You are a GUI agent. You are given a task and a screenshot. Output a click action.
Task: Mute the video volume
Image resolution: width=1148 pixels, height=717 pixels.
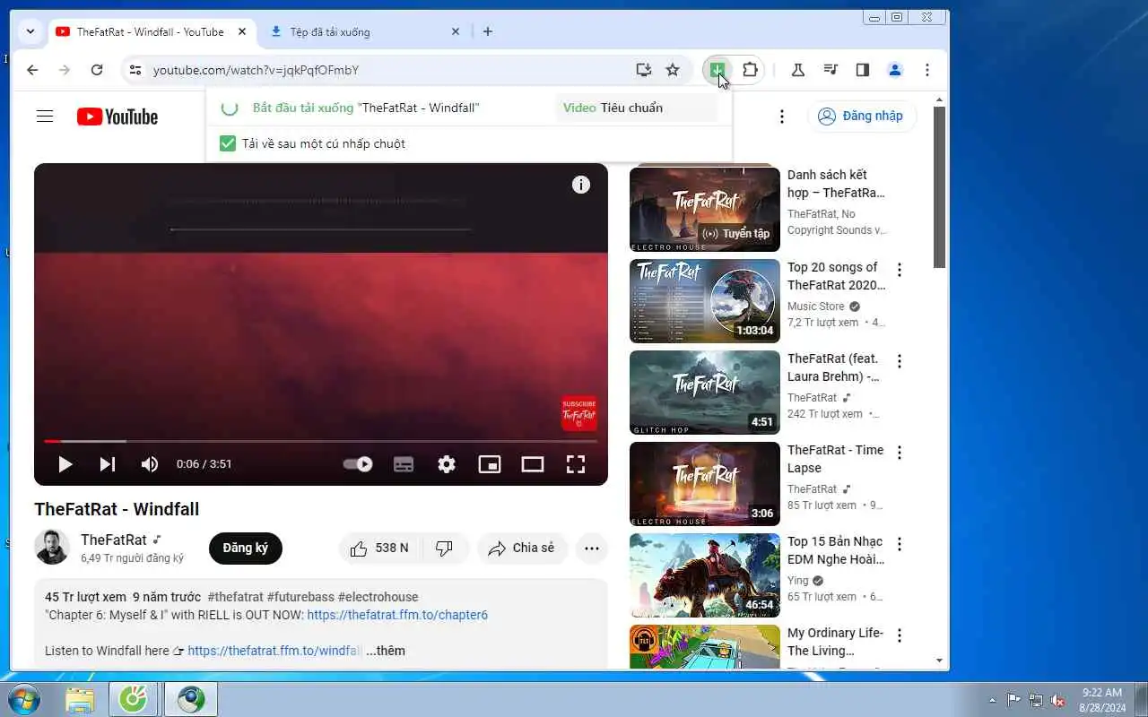tap(150, 464)
